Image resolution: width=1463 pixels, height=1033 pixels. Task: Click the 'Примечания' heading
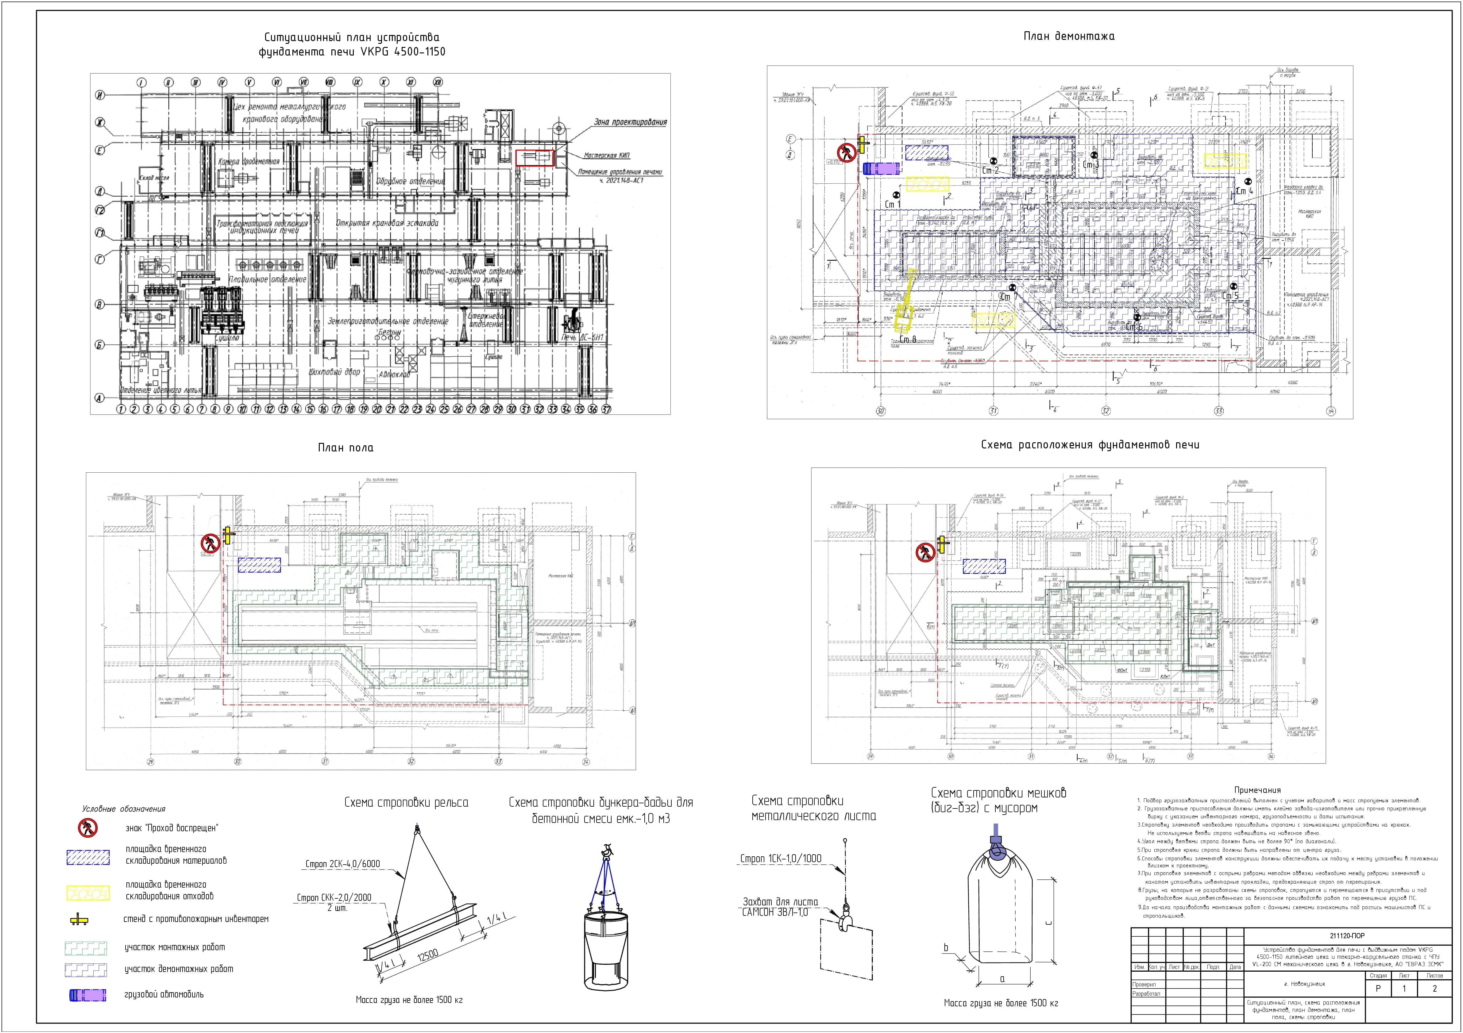click(x=1257, y=790)
